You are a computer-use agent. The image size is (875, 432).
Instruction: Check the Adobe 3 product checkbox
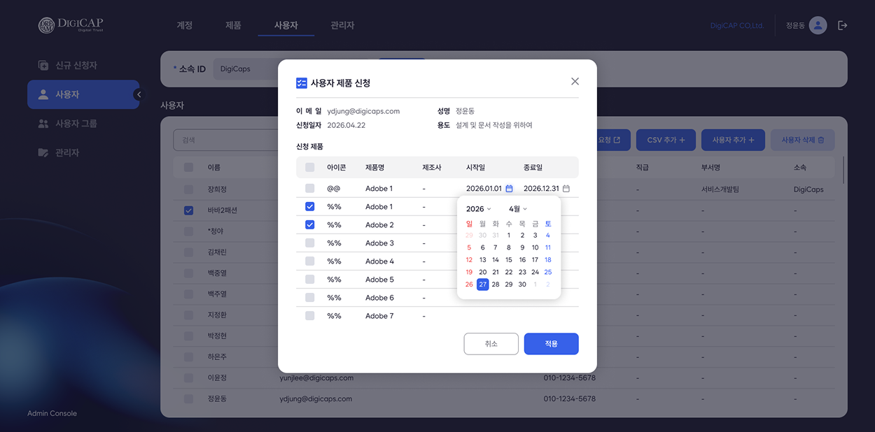tap(310, 243)
